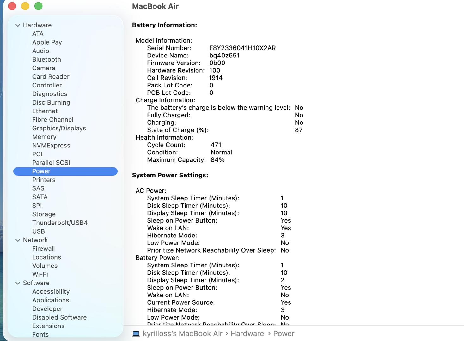The image size is (464, 341).
Task: Click the System Power Settings heading
Action: click(x=170, y=175)
